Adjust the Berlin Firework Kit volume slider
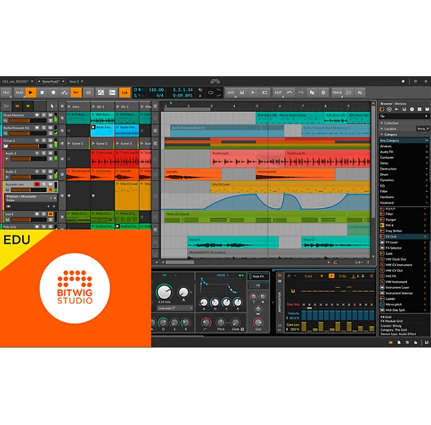The image size is (431, 425). tap(18, 132)
